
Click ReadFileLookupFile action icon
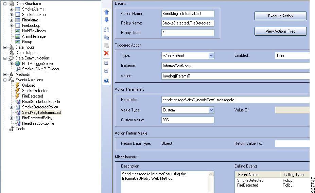18,123
